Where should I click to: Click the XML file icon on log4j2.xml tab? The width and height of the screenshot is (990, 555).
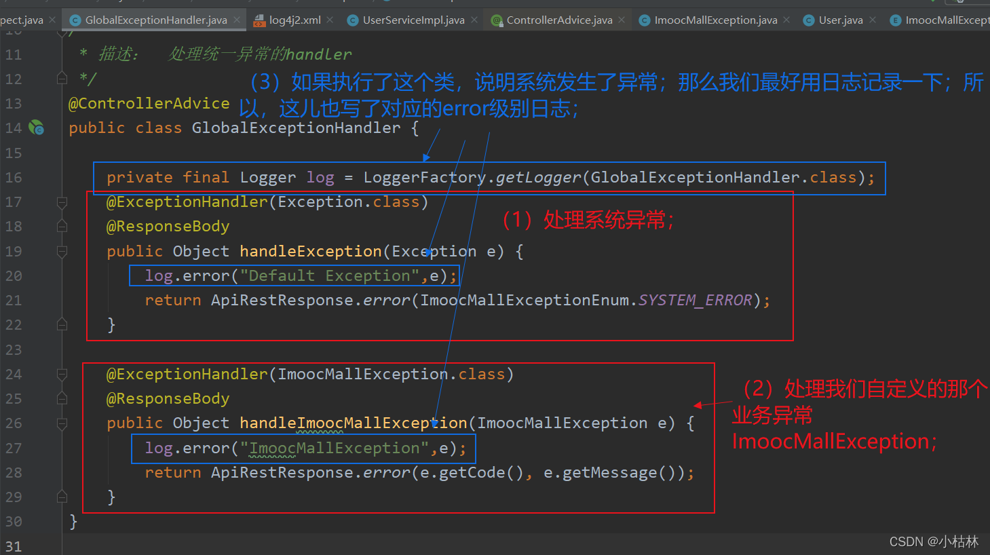259,20
